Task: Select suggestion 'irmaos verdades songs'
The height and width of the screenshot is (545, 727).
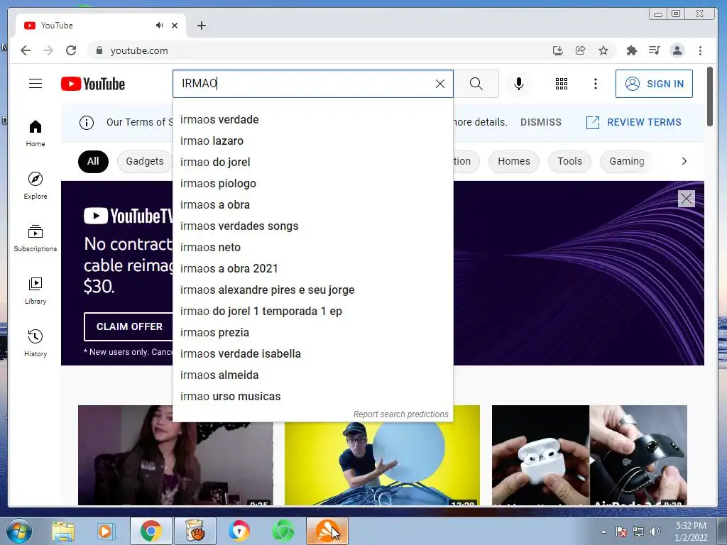Action: 313,226
